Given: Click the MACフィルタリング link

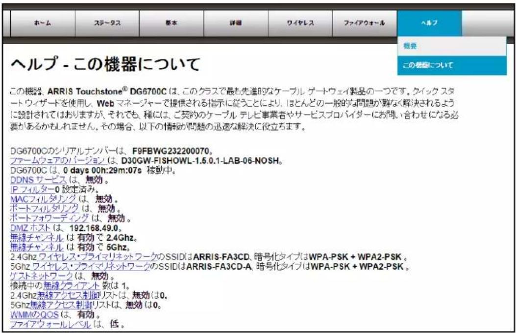Looking at the screenshot, I should pyautogui.click(x=43, y=199).
